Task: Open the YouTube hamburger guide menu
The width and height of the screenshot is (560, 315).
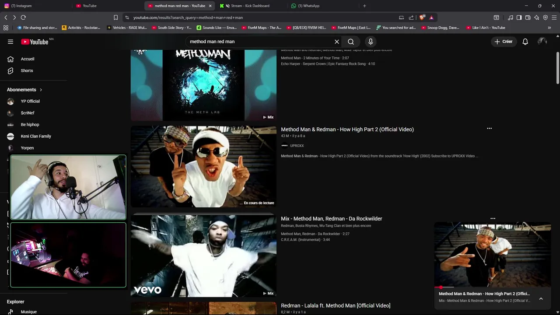Action: [x=10, y=42]
